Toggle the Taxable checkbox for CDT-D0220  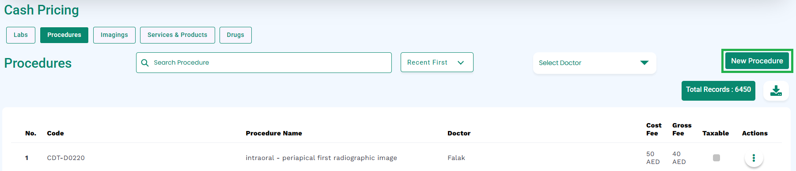click(716, 158)
